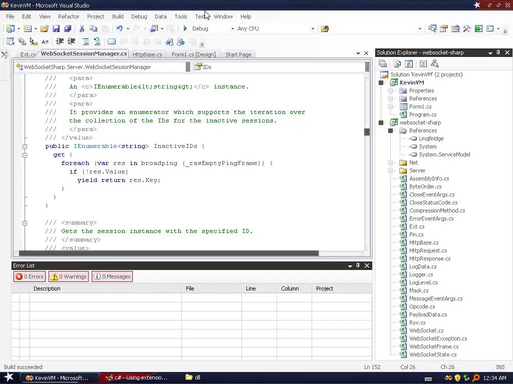Open the Debug configuration dropdown

[x=232, y=28]
